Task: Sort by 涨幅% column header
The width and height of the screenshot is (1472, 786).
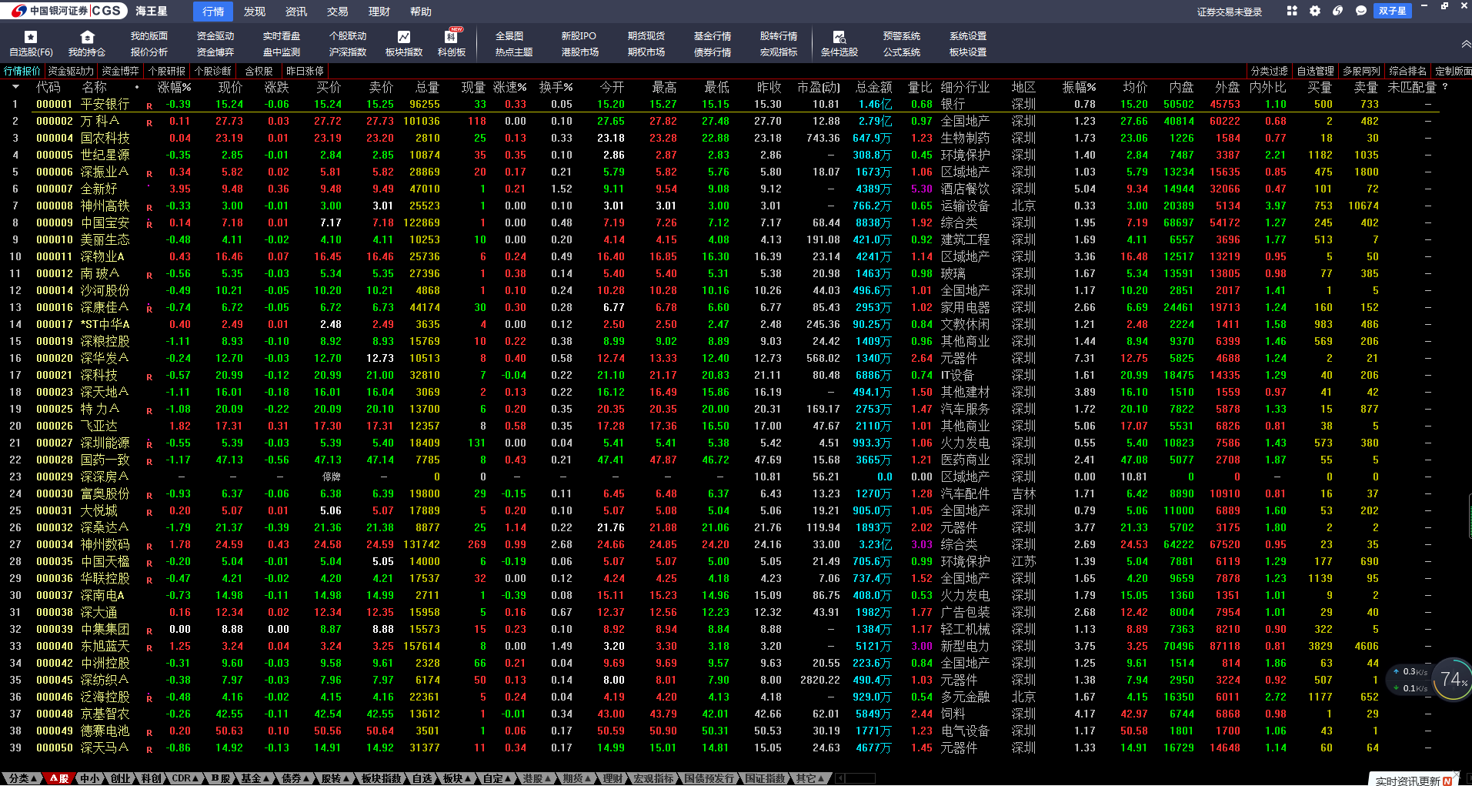Action: pos(174,87)
